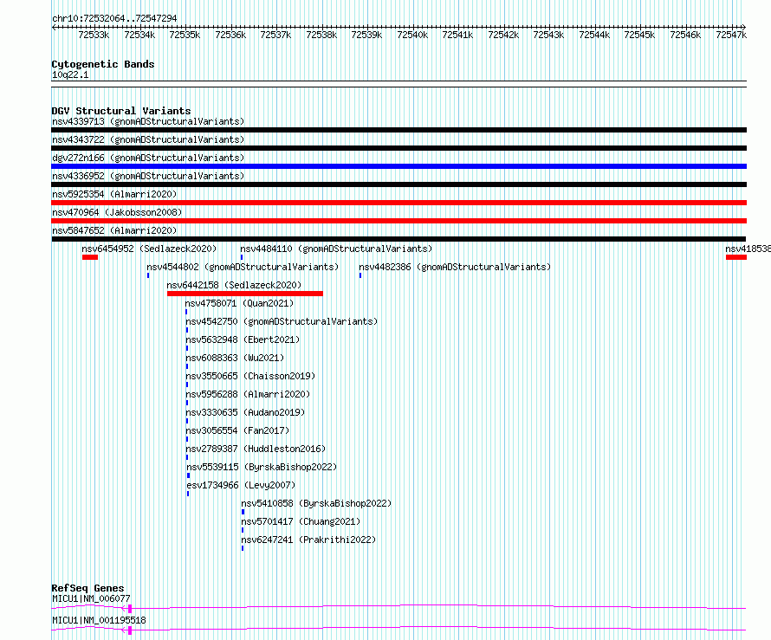
Task: Open nsv4482386 gnomAD variant label
Action: click(455, 267)
